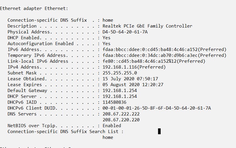Click the Subnet Mask value 255.255.255.0
Screen dimensions: 236x148
(x=120, y=73)
